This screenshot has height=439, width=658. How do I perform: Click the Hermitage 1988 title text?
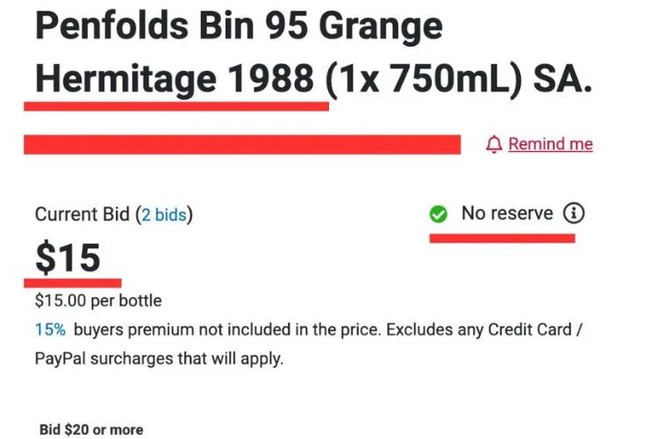point(174,80)
